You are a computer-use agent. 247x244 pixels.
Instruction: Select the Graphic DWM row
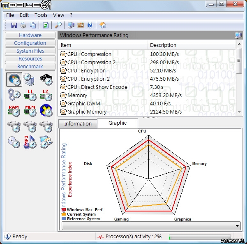click(147, 103)
